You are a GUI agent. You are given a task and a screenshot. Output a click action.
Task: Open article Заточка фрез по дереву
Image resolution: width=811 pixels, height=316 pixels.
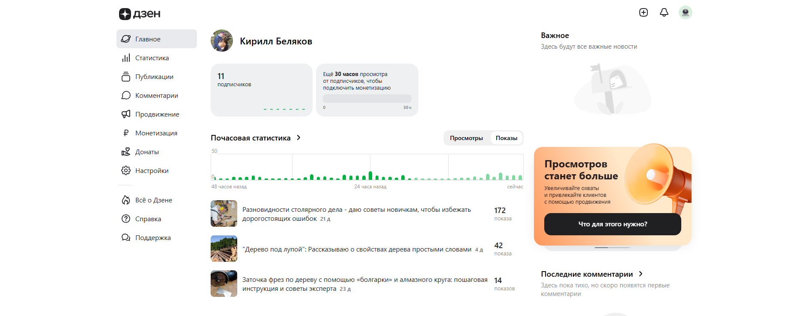click(x=365, y=284)
